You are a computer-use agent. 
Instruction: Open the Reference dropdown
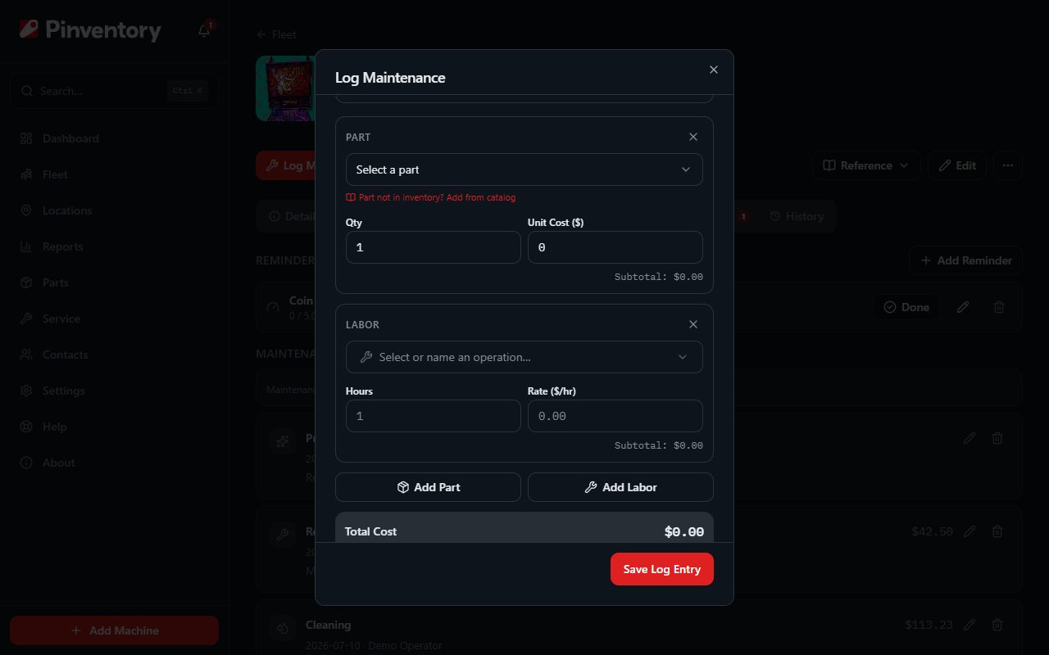coord(866,165)
